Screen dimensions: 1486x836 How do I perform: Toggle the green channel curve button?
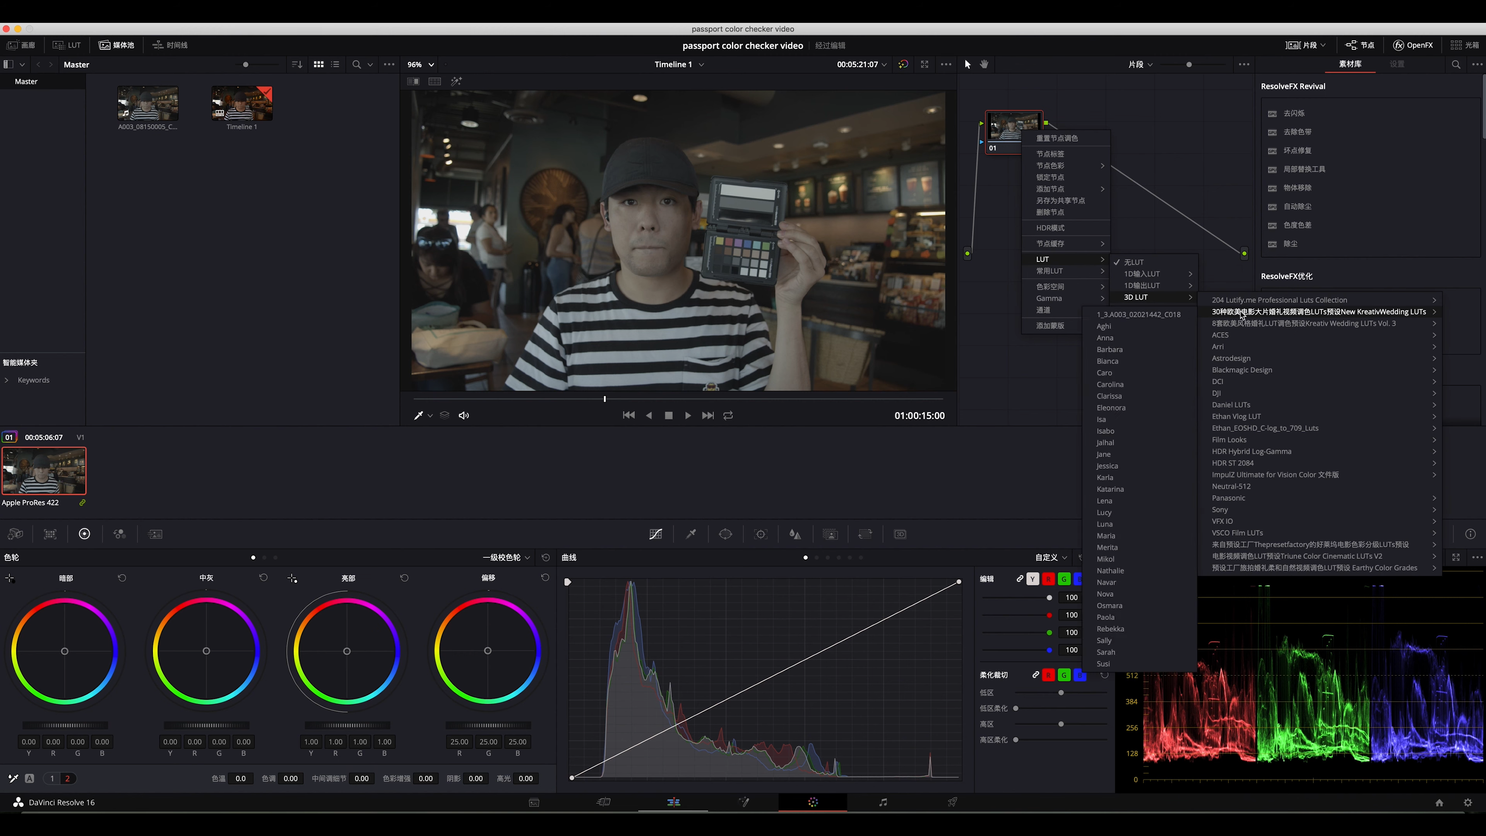click(x=1064, y=579)
